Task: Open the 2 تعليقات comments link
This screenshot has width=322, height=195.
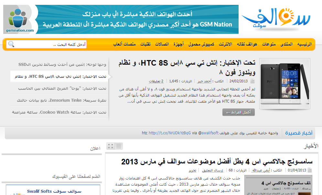Action: [156, 81]
